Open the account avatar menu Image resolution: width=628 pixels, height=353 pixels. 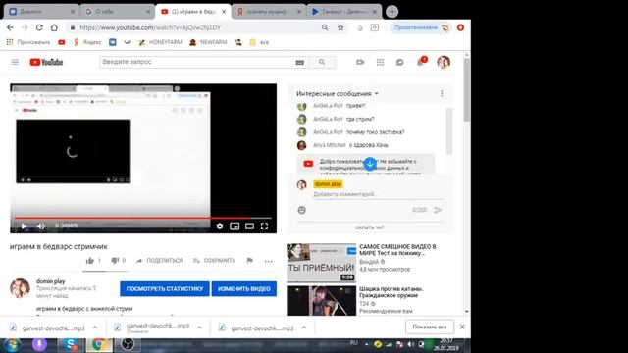tap(444, 62)
